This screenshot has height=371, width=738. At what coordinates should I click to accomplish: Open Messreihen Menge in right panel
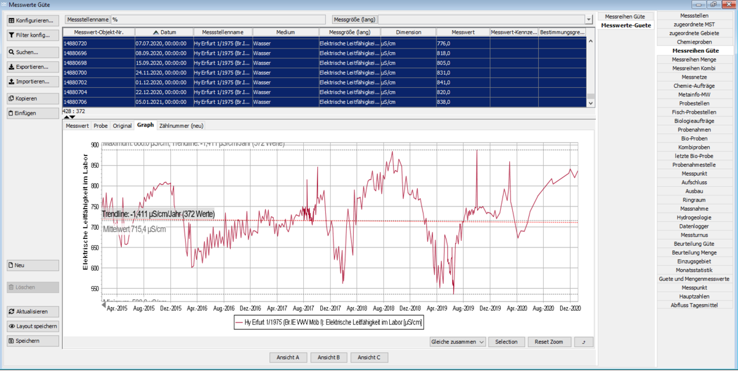(x=694, y=59)
